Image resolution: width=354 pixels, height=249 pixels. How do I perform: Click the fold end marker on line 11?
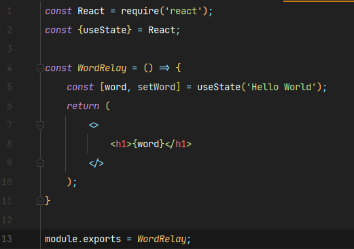tap(40, 201)
